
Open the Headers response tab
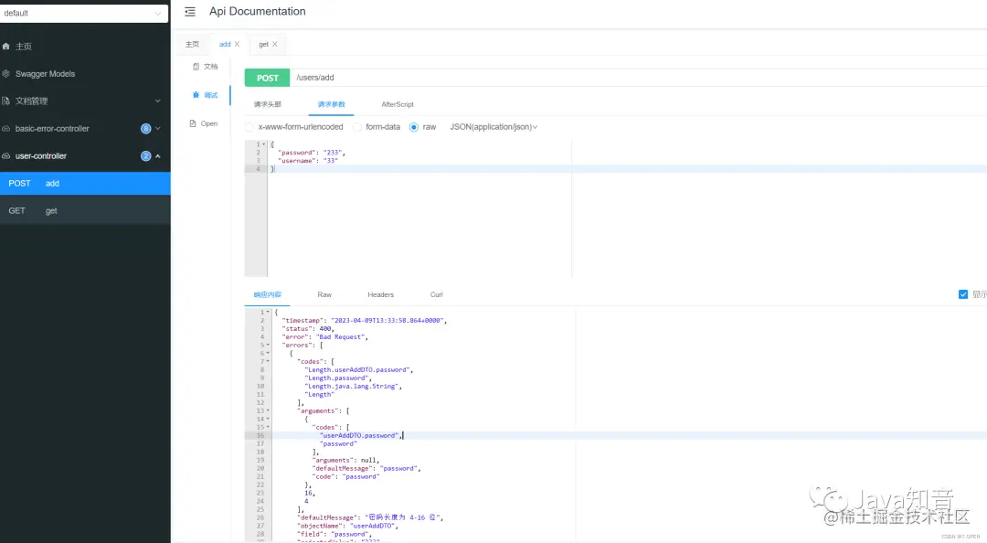tap(381, 294)
